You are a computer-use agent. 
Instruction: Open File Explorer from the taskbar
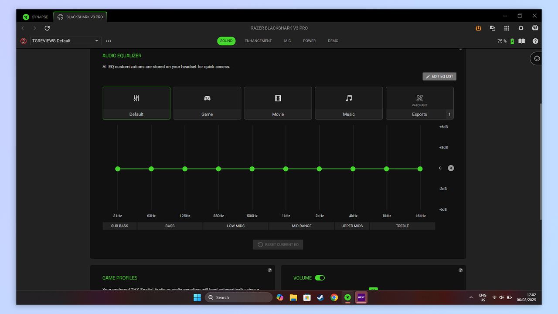pyautogui.click(x=293, y=297)
